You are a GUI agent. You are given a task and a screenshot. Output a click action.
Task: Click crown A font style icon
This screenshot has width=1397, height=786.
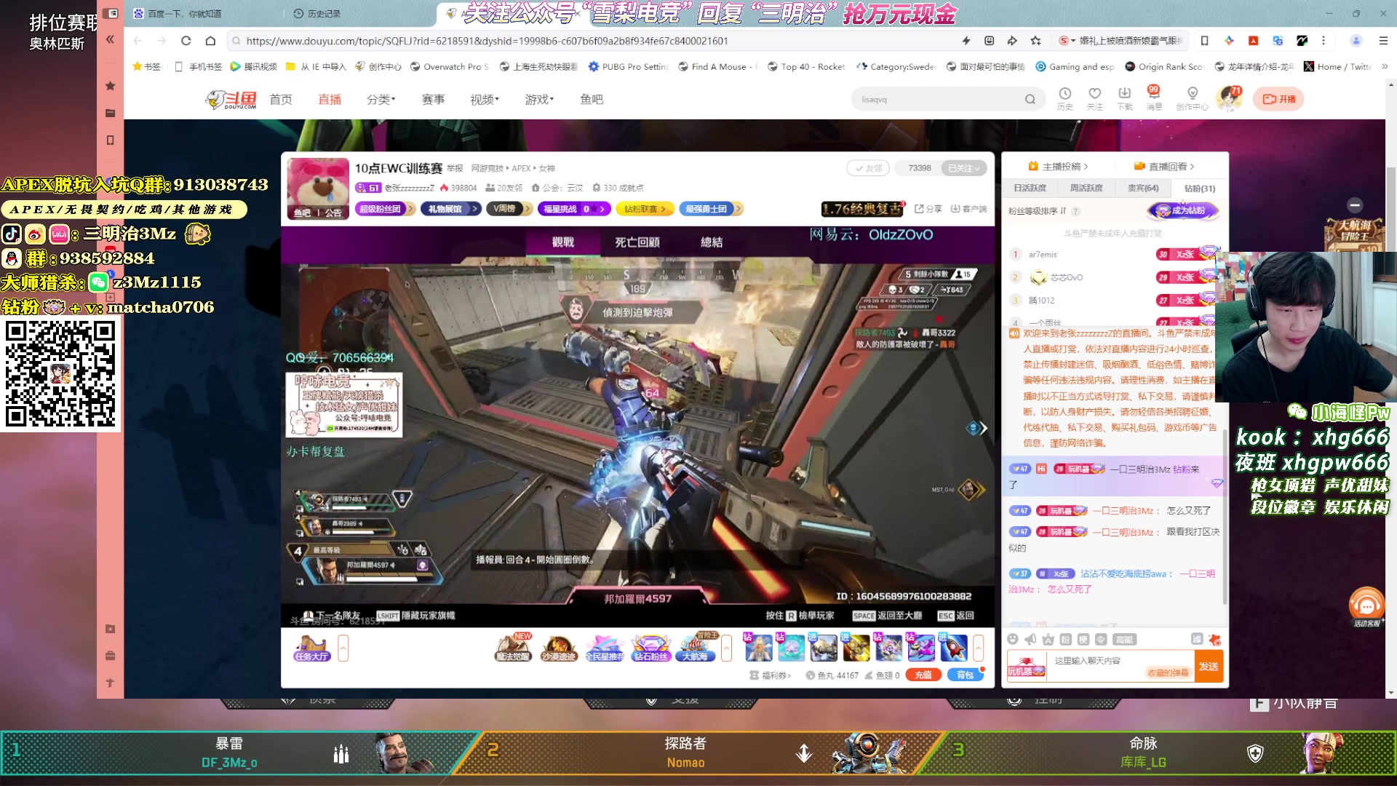(1048, 639)
